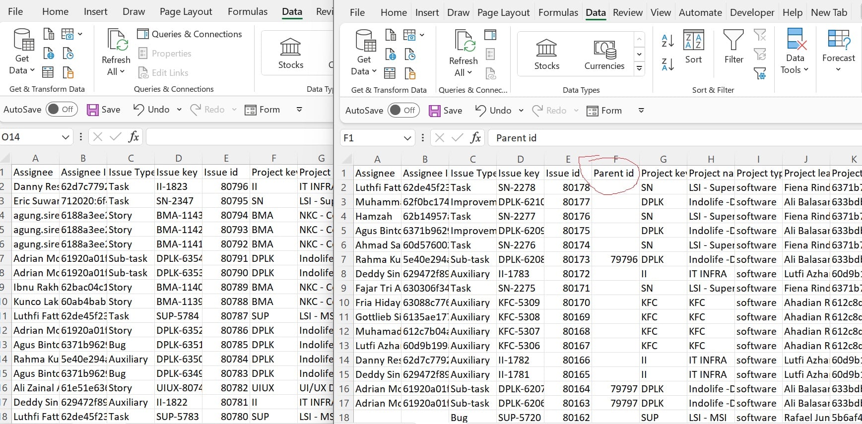This screenshot has width=862, height=424.
Task: Expand the Data Types gallery more arrow
Action: pos(640,68)
